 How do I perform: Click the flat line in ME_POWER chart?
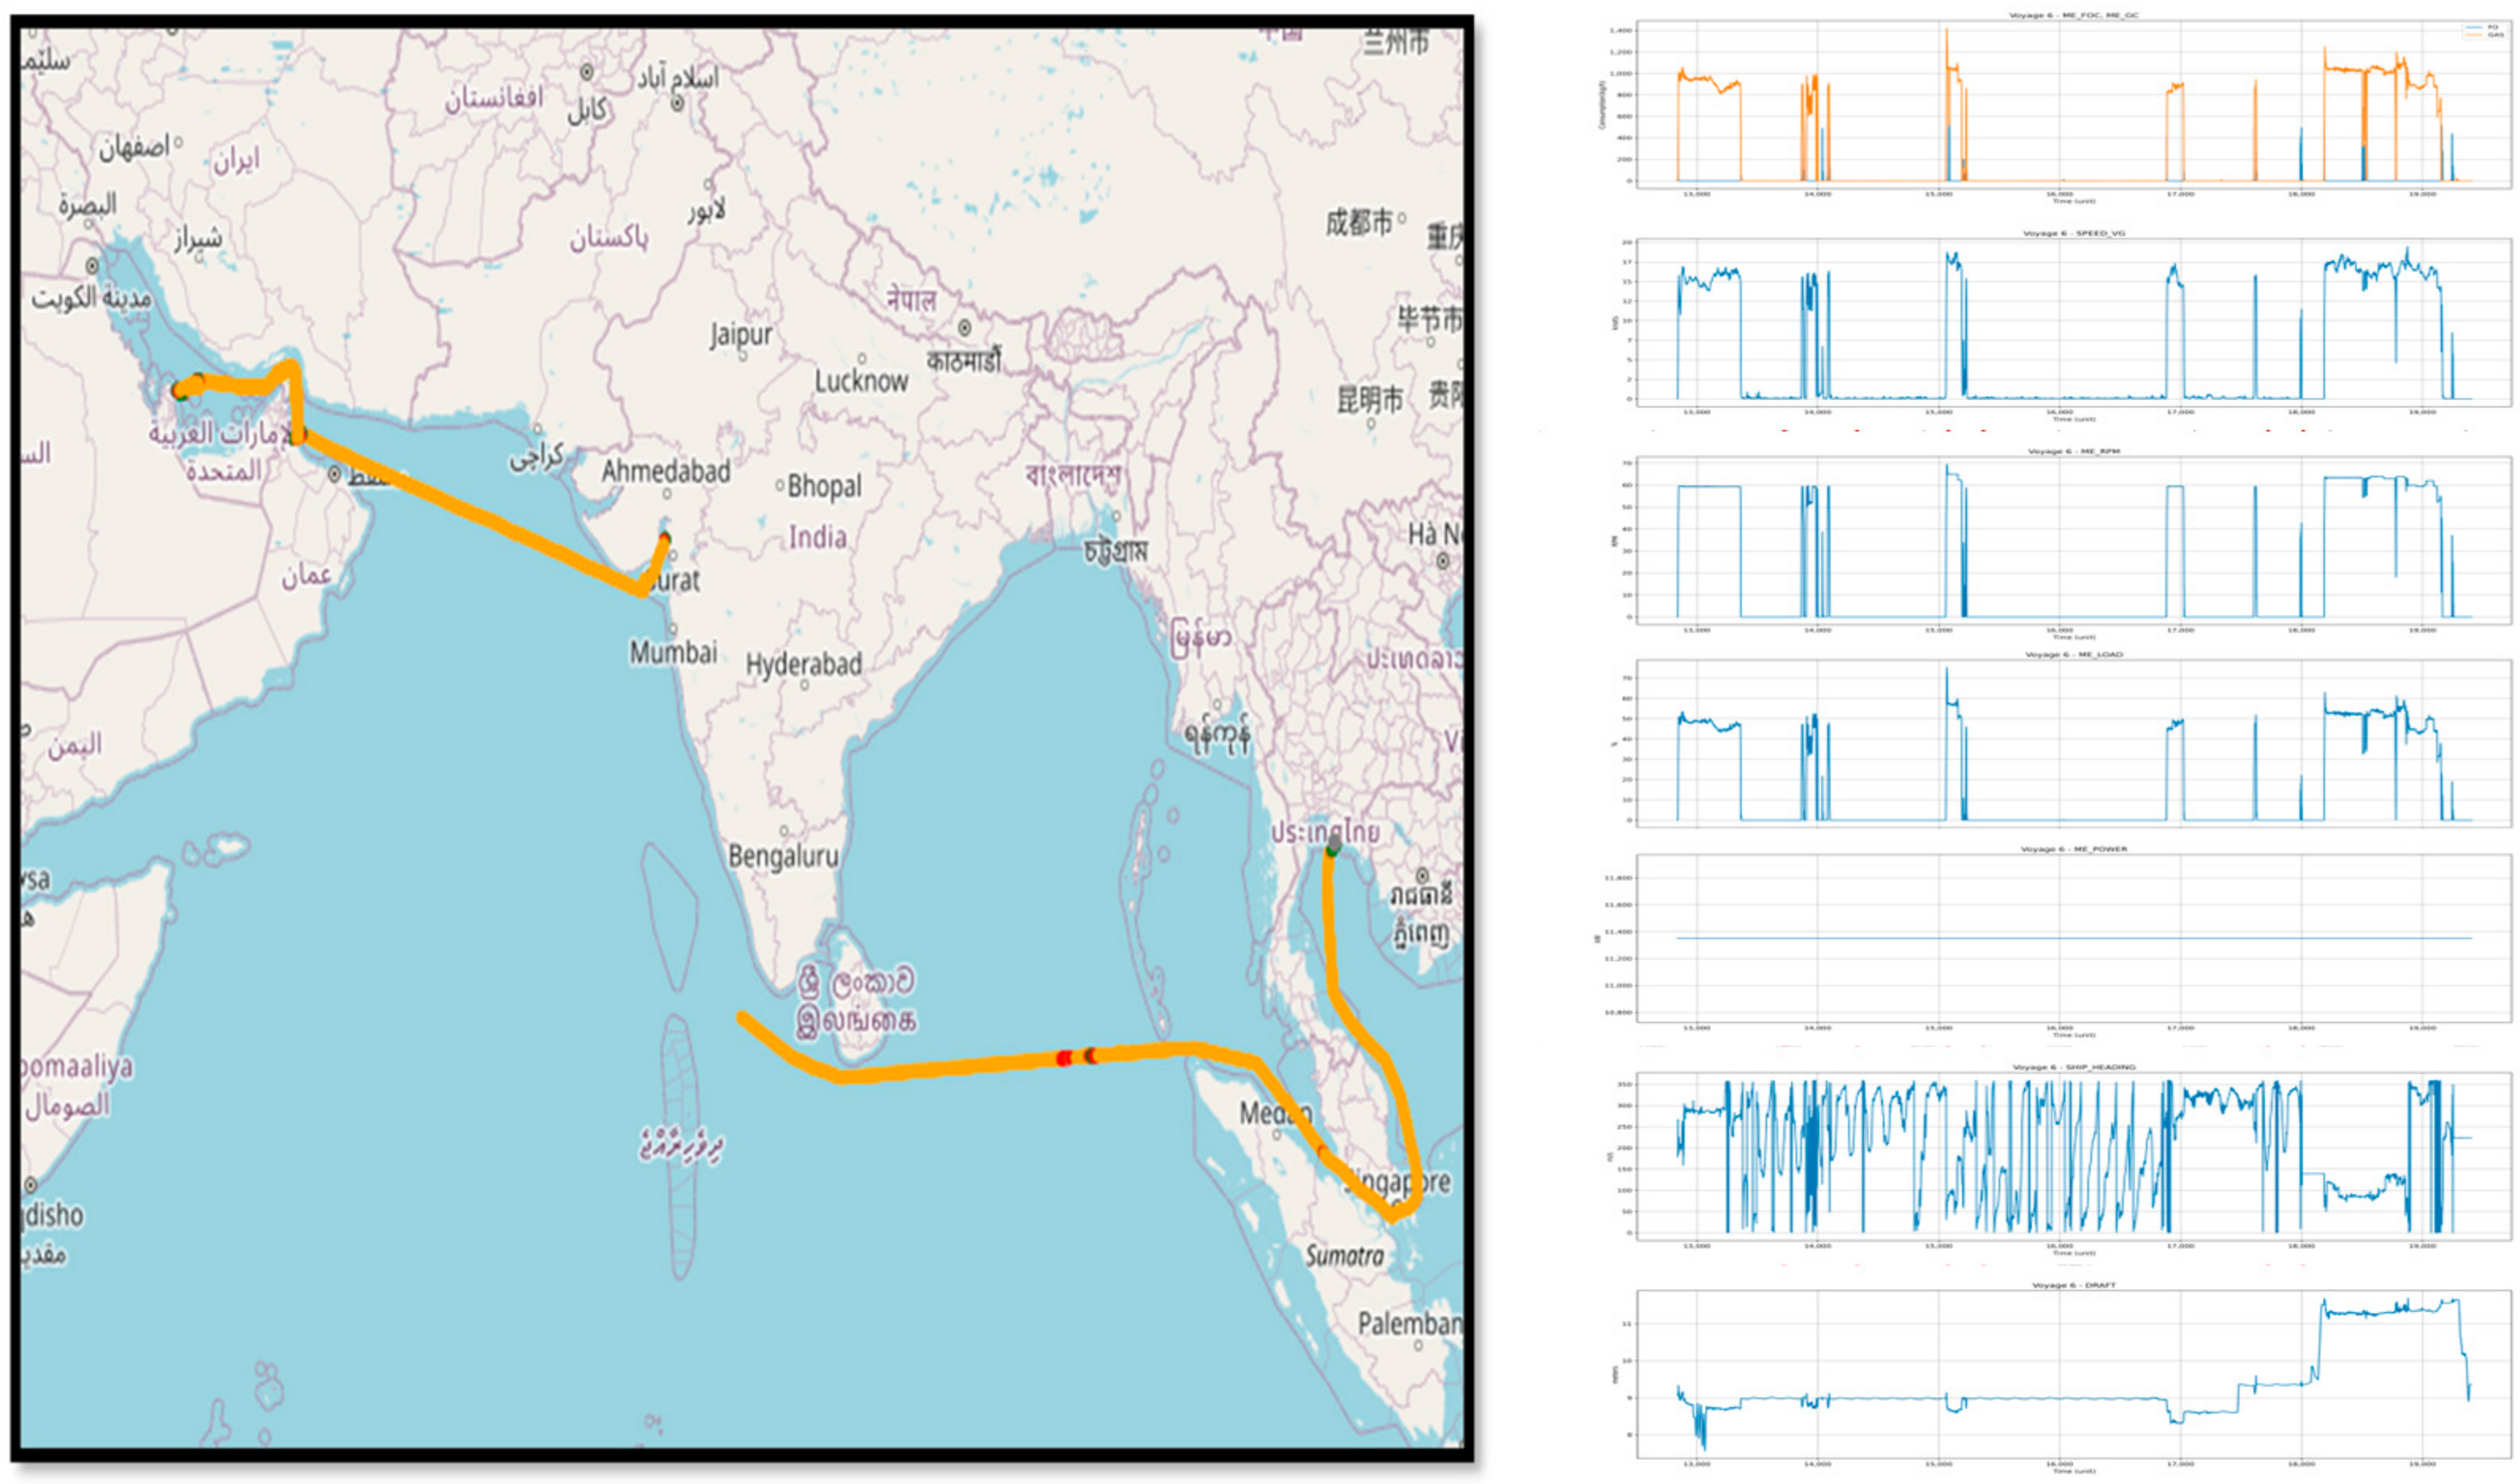[x=2073, y=938]
